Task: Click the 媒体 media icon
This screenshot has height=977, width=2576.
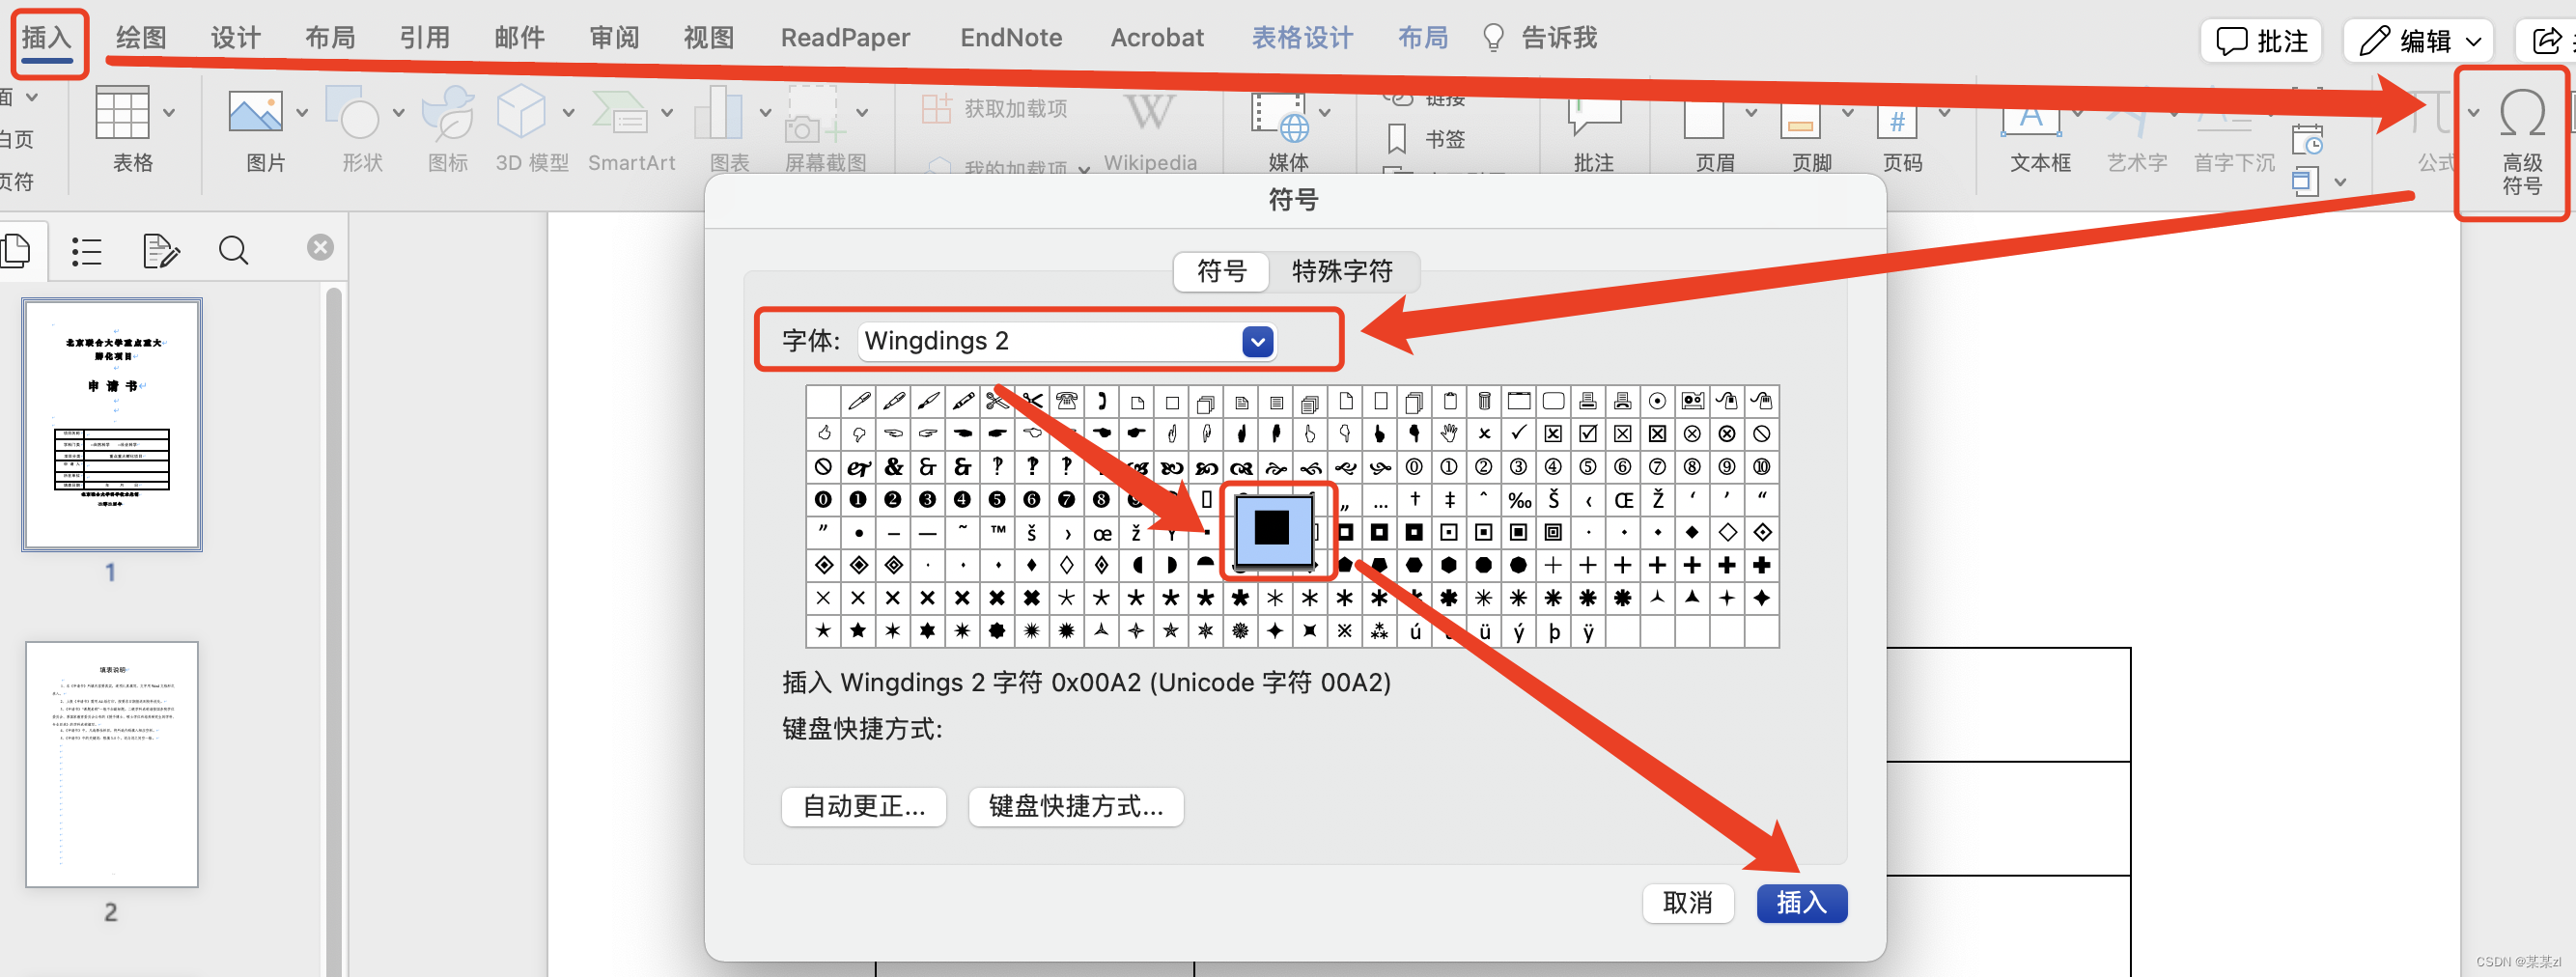Action: [x=1279, y=118]
